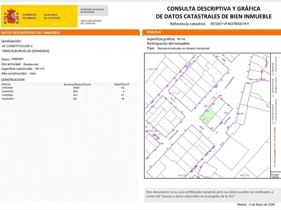Click the "443.700" coordinate at map bottom
This screenshot has width=281, height=210.
182,175
